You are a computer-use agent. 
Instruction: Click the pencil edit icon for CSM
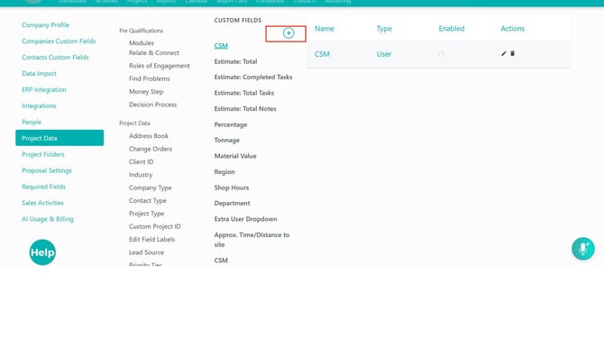(503, 53)
